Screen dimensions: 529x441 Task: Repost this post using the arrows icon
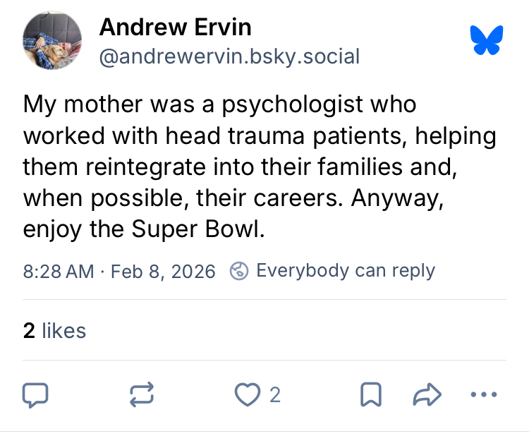click(141, 395)
